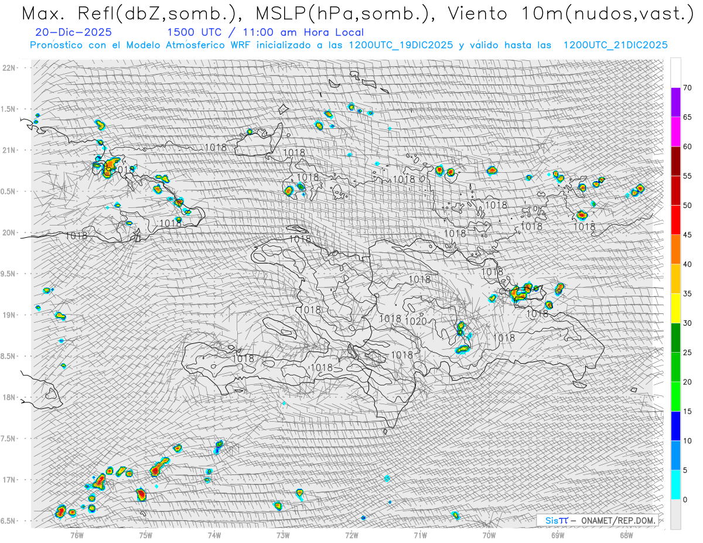Click the longitude label '75W'
703x543 pixels.
[x=146, y=534]
